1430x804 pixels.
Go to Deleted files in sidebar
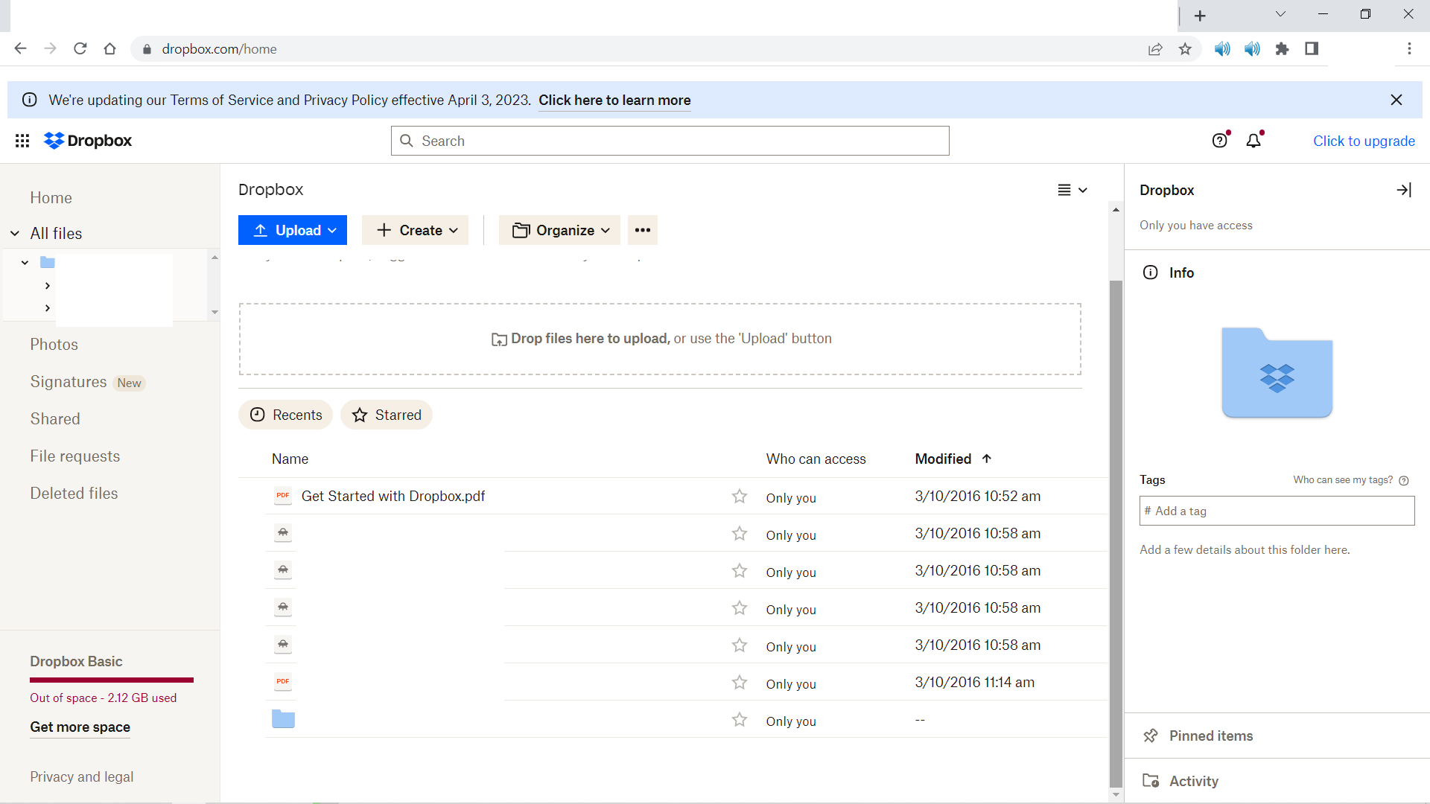tap(74, 493)
